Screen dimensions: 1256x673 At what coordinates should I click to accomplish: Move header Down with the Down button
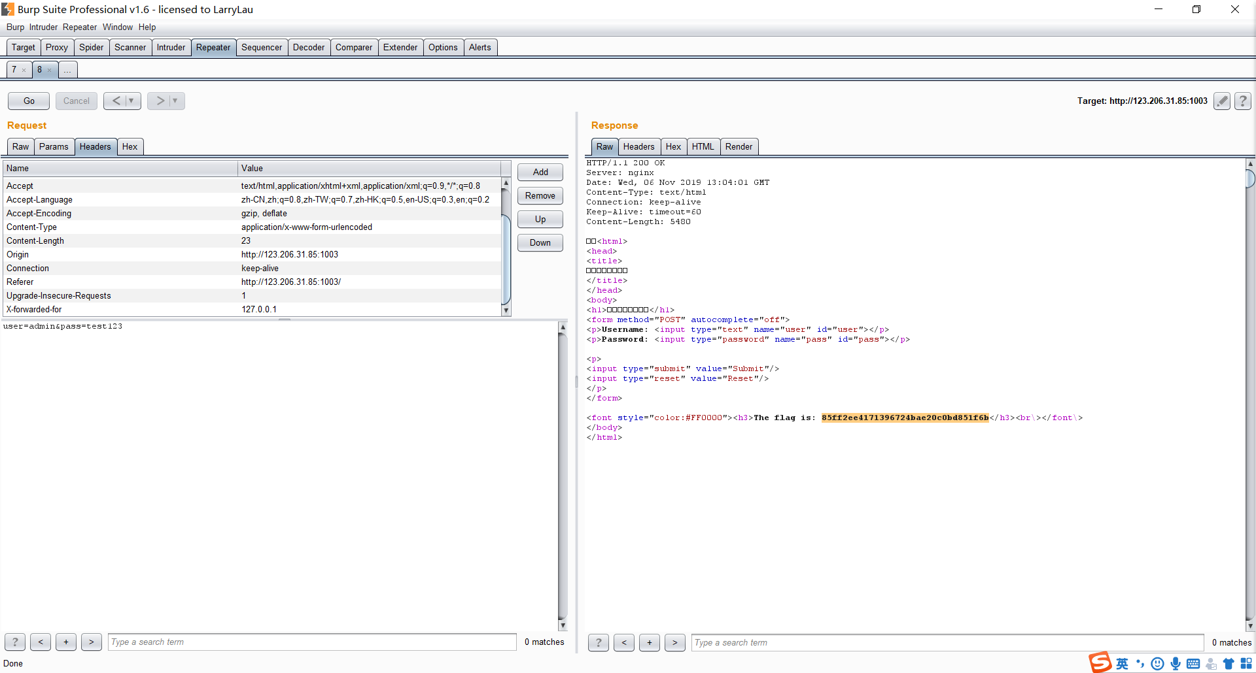click(540, 242)
